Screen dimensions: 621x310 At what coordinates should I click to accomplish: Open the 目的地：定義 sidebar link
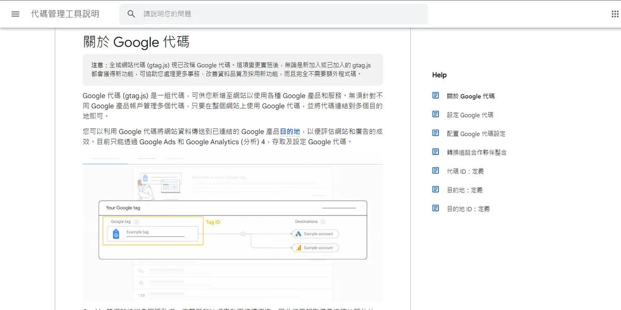coord(465,190)
